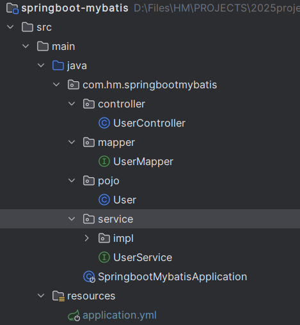Screen dimensions: 300x325
Task: Select the main folder
Action: pyautogui.click(x=63, y=47)
